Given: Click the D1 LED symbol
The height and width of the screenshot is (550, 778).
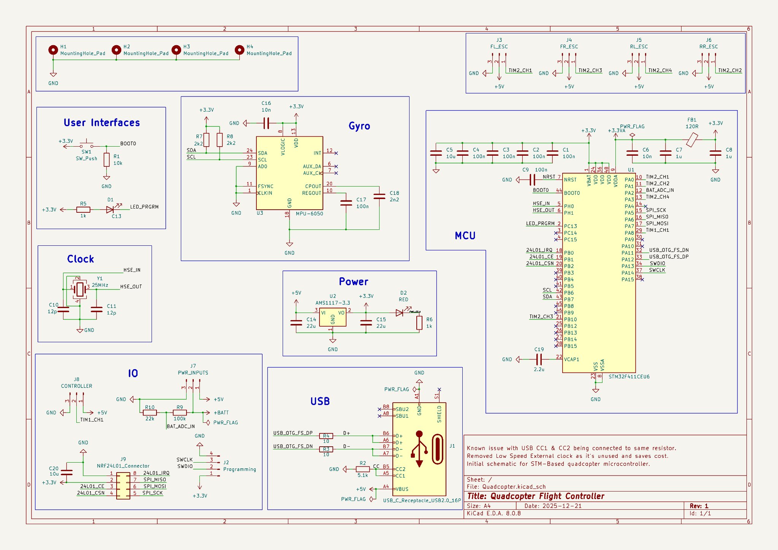Looking at the screenshot, I should 110,209.
